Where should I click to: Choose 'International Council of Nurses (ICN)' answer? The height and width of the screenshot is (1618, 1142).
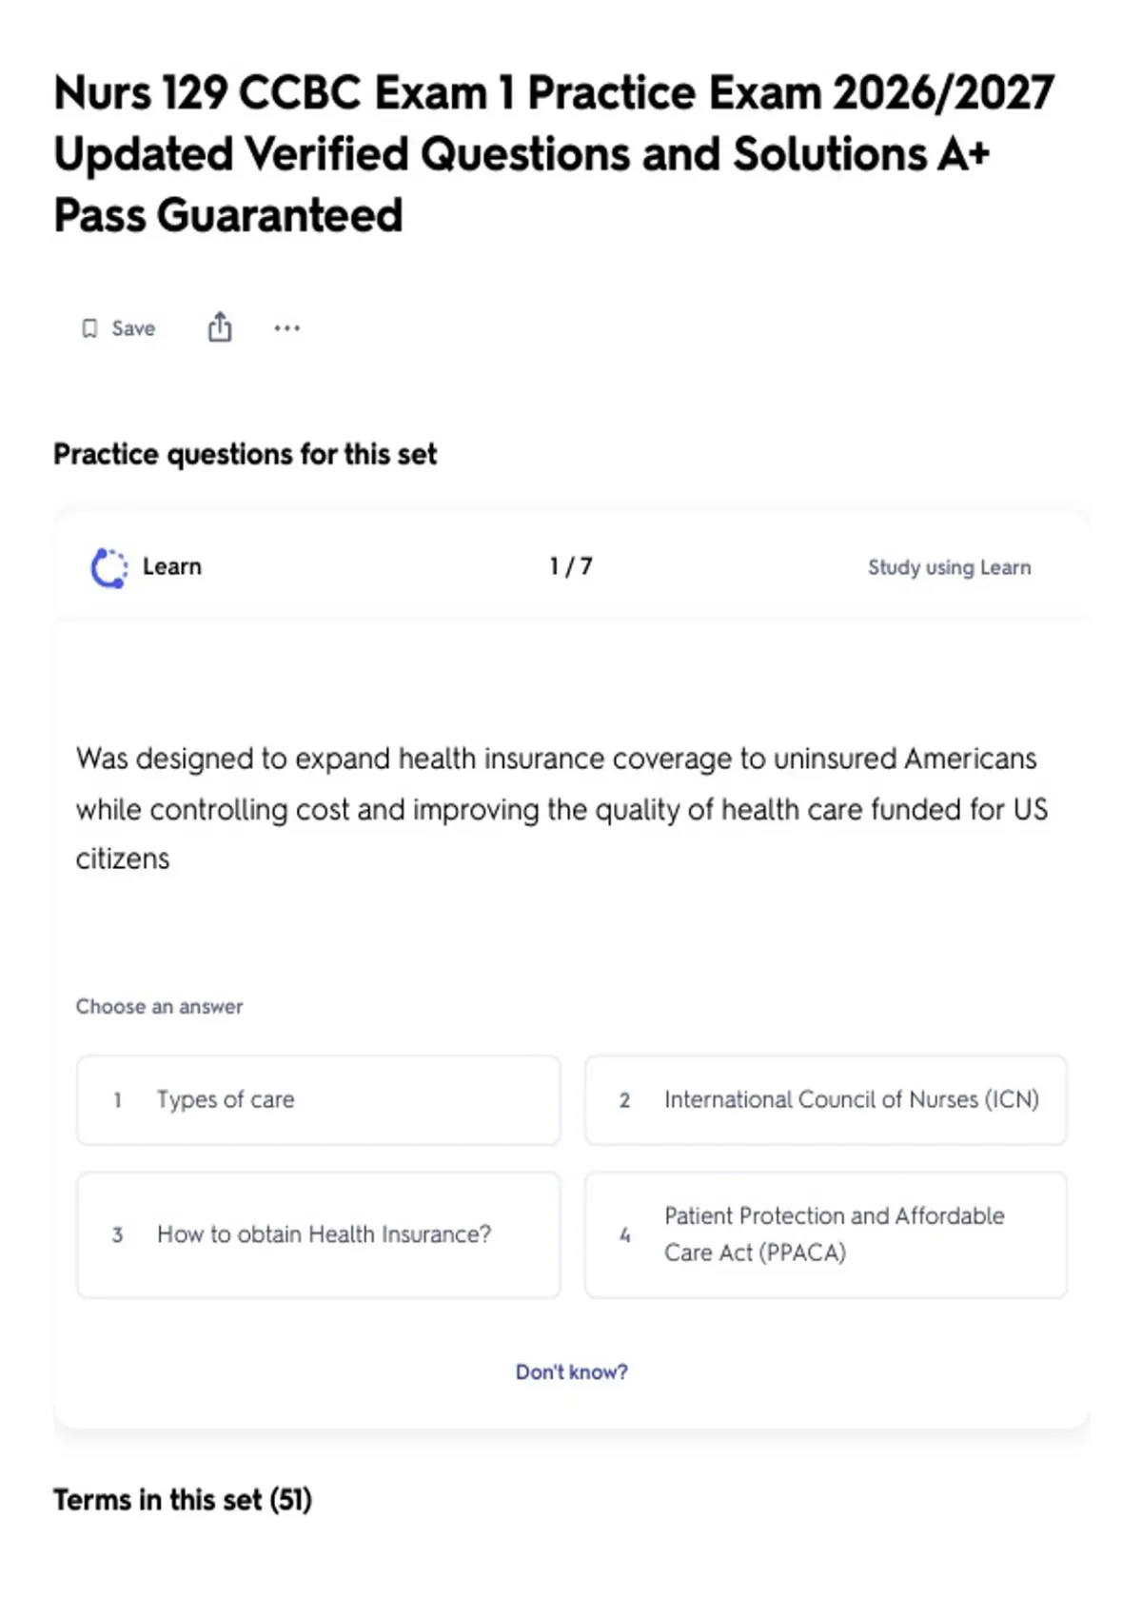pyautogui.click(x=825, y=1099)
